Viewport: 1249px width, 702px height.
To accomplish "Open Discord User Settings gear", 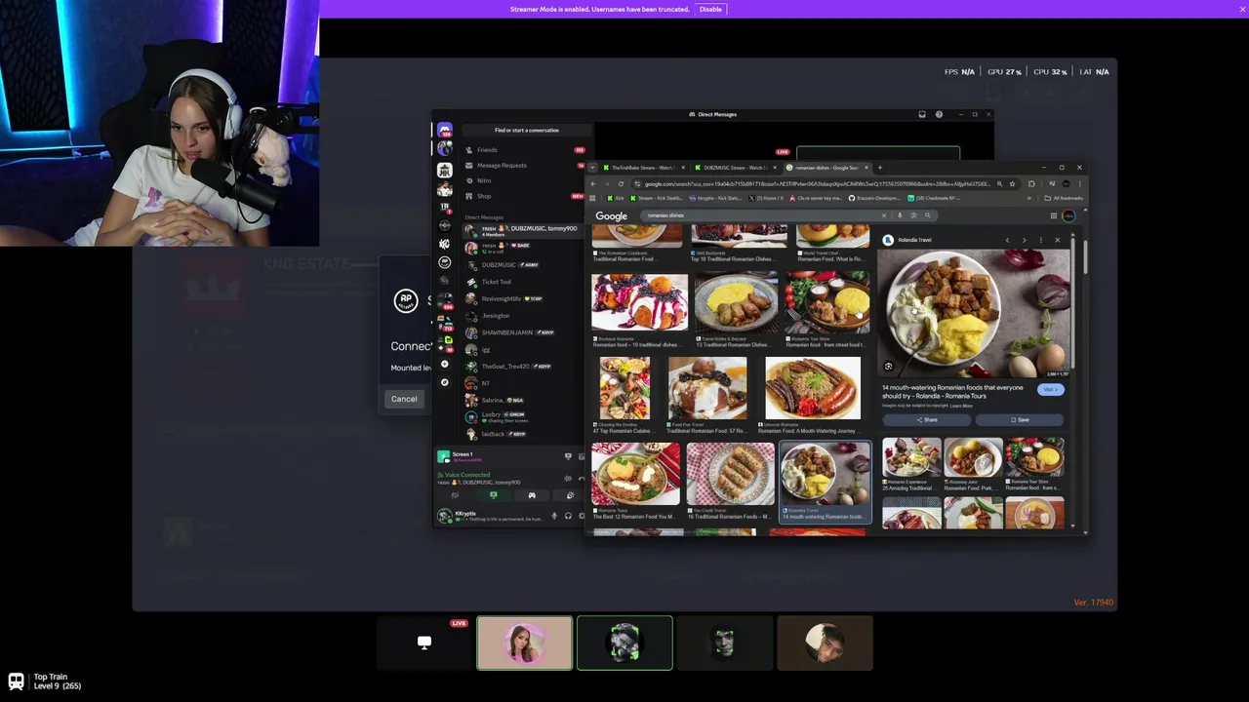I will (582, 516).
